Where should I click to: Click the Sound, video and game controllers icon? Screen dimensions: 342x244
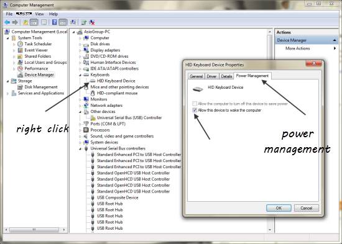(x=86, y=136)
